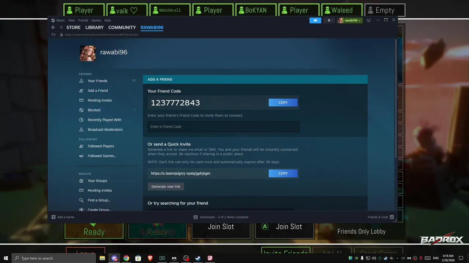Open the rawabi96 profile name link
The height and width of the screenshot is (263, 469).
[114, 52]
